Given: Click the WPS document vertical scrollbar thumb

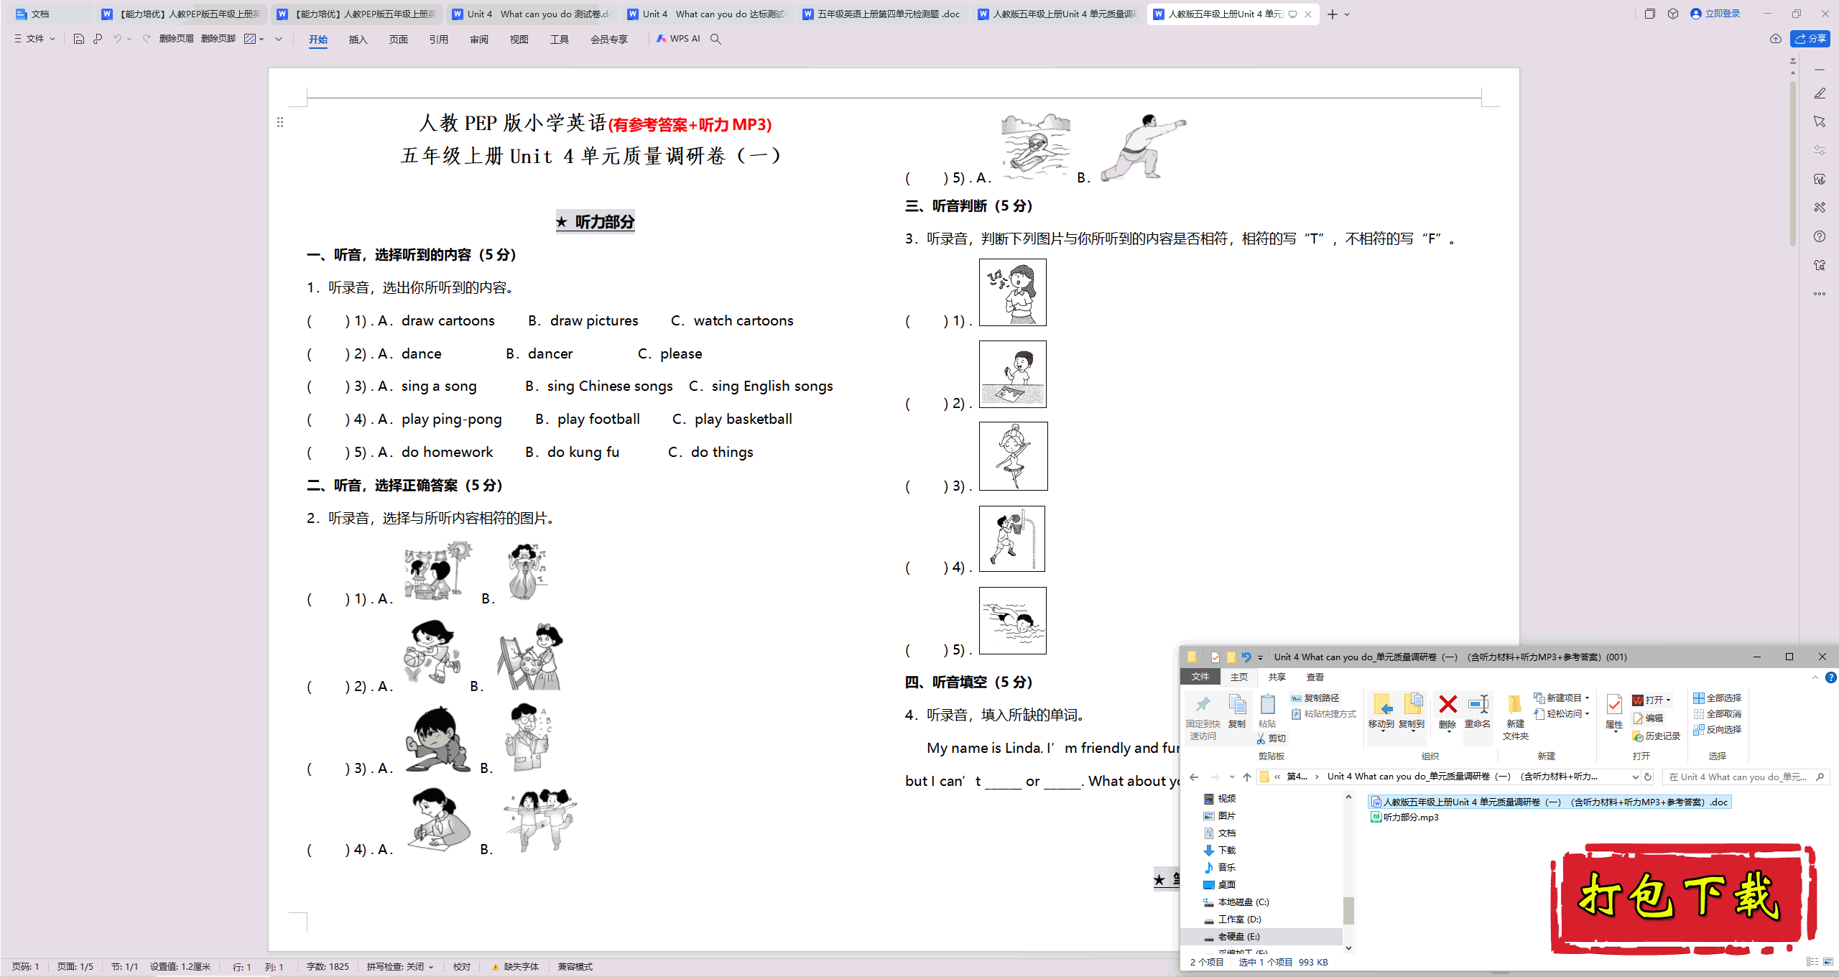Looking at the screenshot, I should tap(1793, 162).
